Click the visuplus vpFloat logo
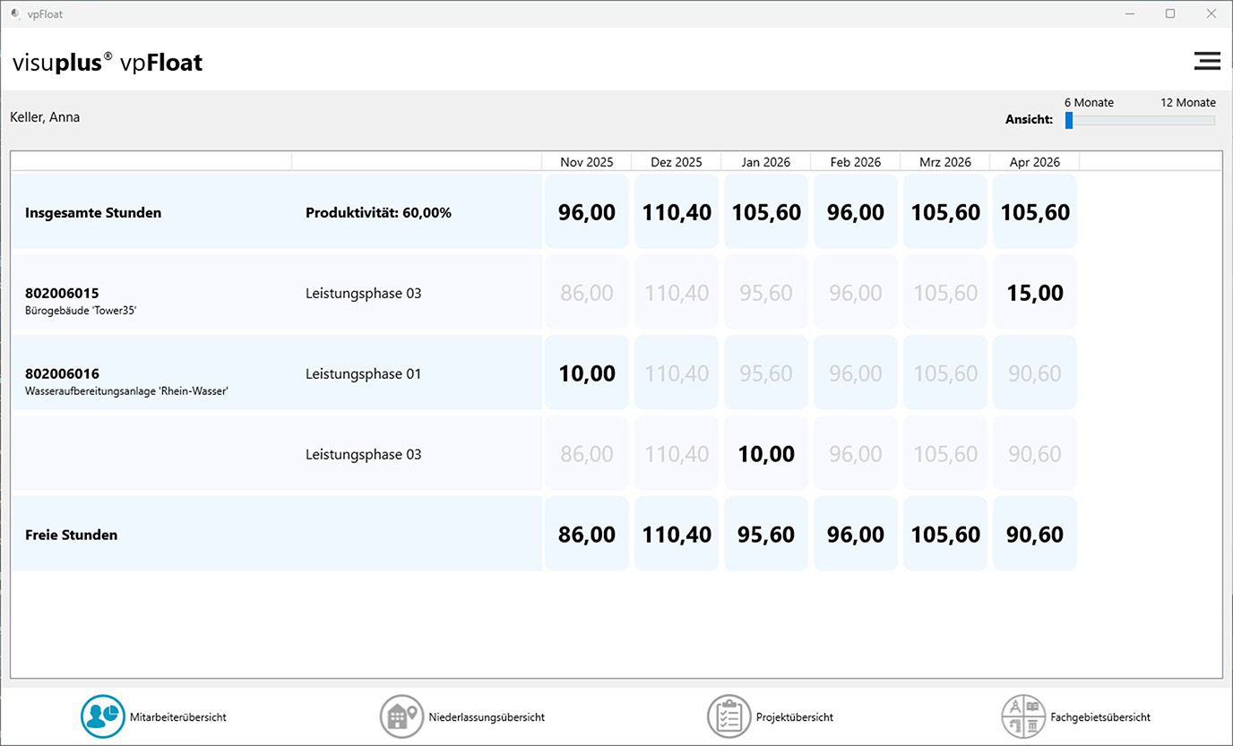This screenshot has width=1233, height=746. click(x=108, y=62)
